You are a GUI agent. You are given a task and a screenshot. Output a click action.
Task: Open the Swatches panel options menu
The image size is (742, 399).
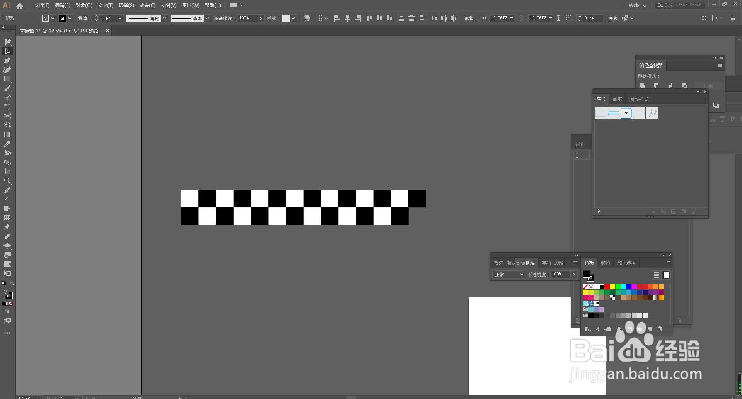668,263
